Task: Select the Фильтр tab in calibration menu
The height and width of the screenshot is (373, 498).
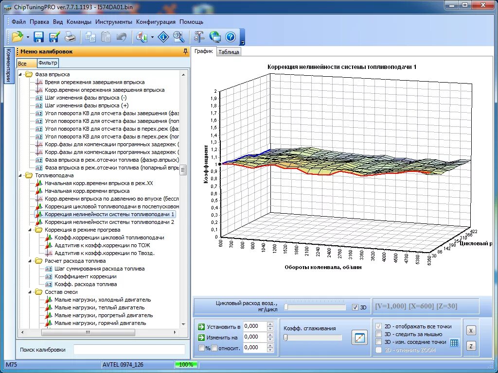Action: coord(48,63)
